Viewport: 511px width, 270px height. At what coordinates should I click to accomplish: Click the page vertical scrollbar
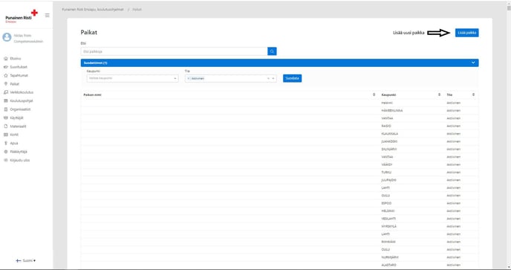point(509,135)
